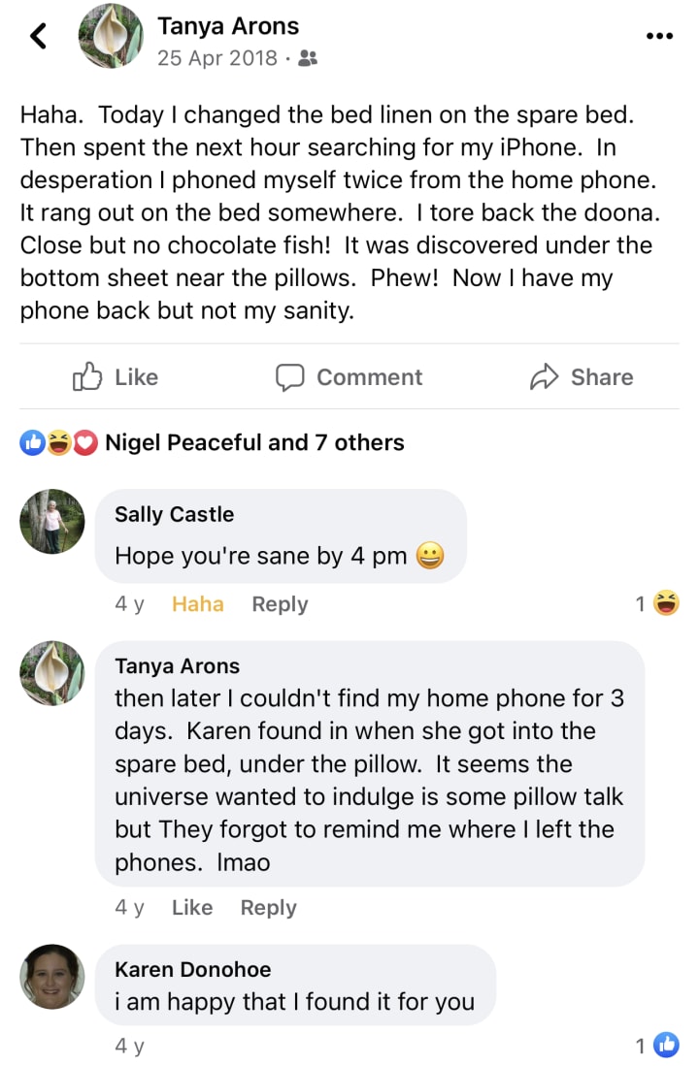
Task: Open the three-dots post options menu
Action: point(659,36)
